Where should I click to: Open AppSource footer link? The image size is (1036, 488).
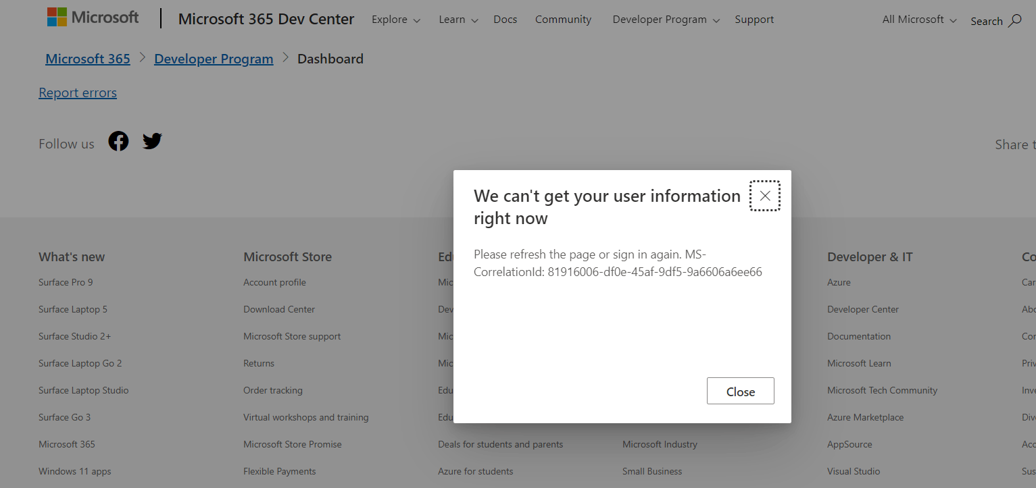[849, 444]
